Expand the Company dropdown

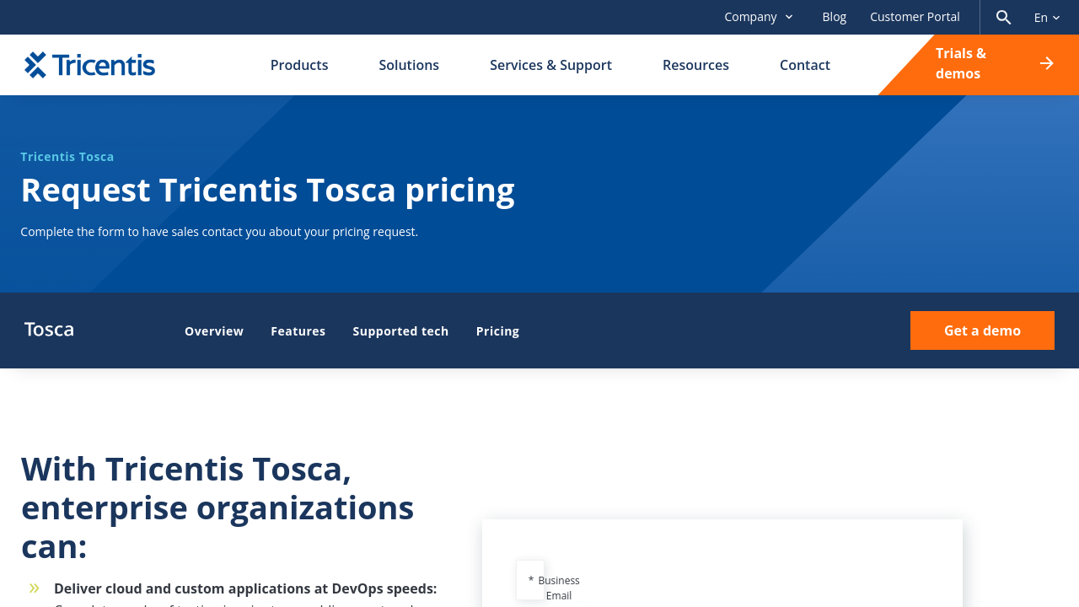pos(759,17)
